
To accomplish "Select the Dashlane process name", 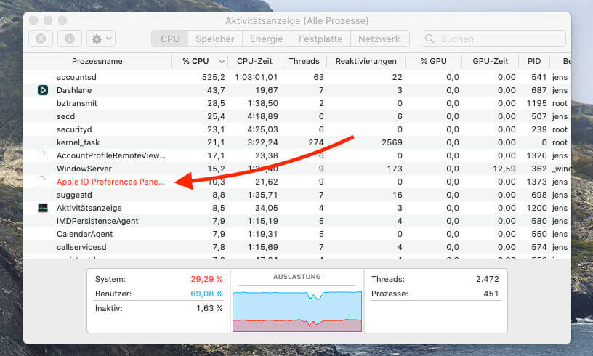I will pyautogui.click(x=74, y=90).
